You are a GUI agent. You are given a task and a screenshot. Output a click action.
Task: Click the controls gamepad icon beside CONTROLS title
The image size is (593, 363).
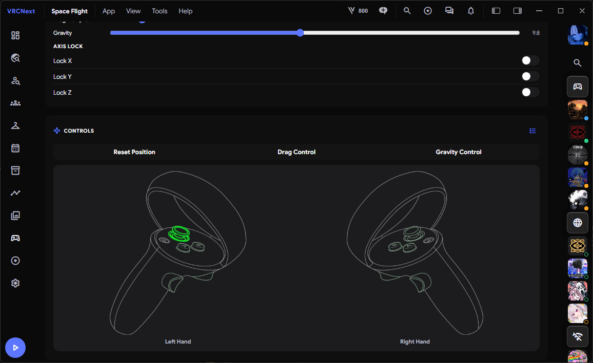pyautogui.click(x=57, y=131)
